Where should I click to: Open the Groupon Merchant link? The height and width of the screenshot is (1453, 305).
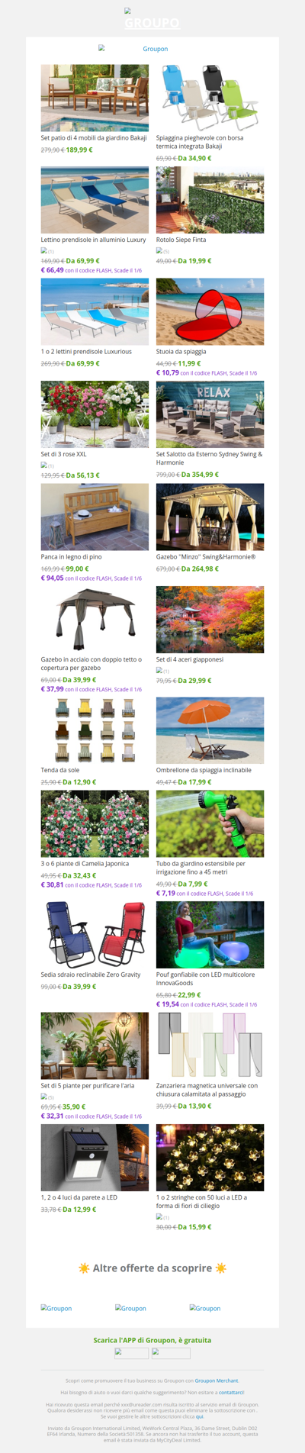pos(217,1381)
